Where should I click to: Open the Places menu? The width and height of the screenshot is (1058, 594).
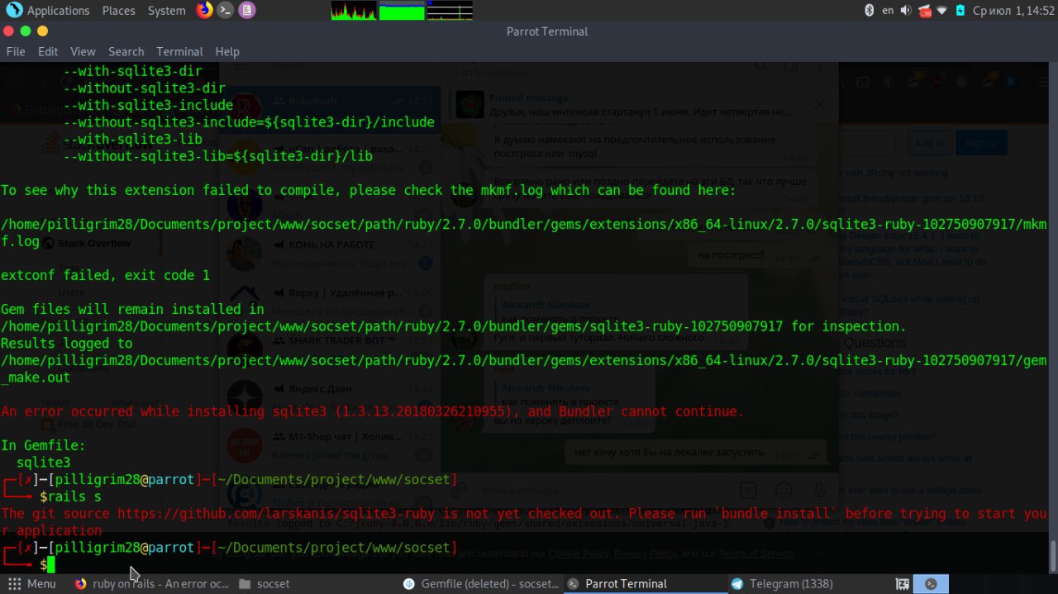point(118,11)
